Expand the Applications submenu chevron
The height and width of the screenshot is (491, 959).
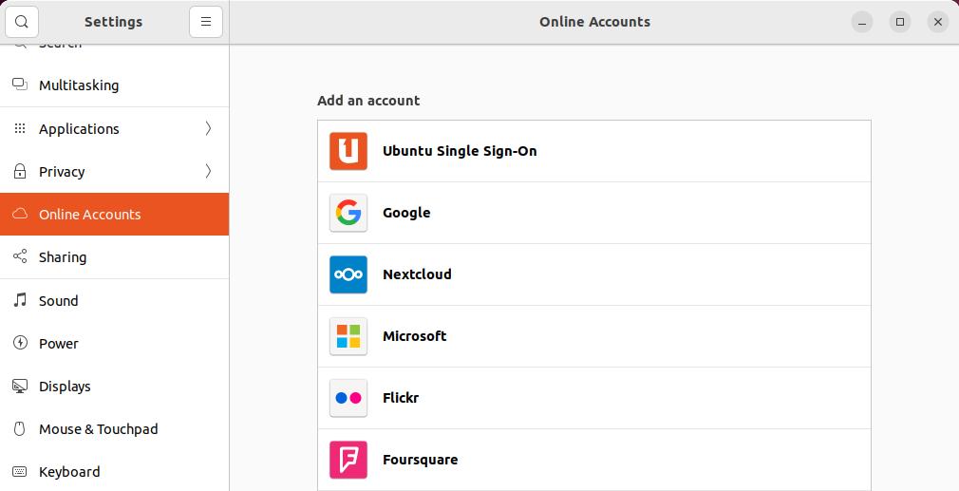point(208,128)
